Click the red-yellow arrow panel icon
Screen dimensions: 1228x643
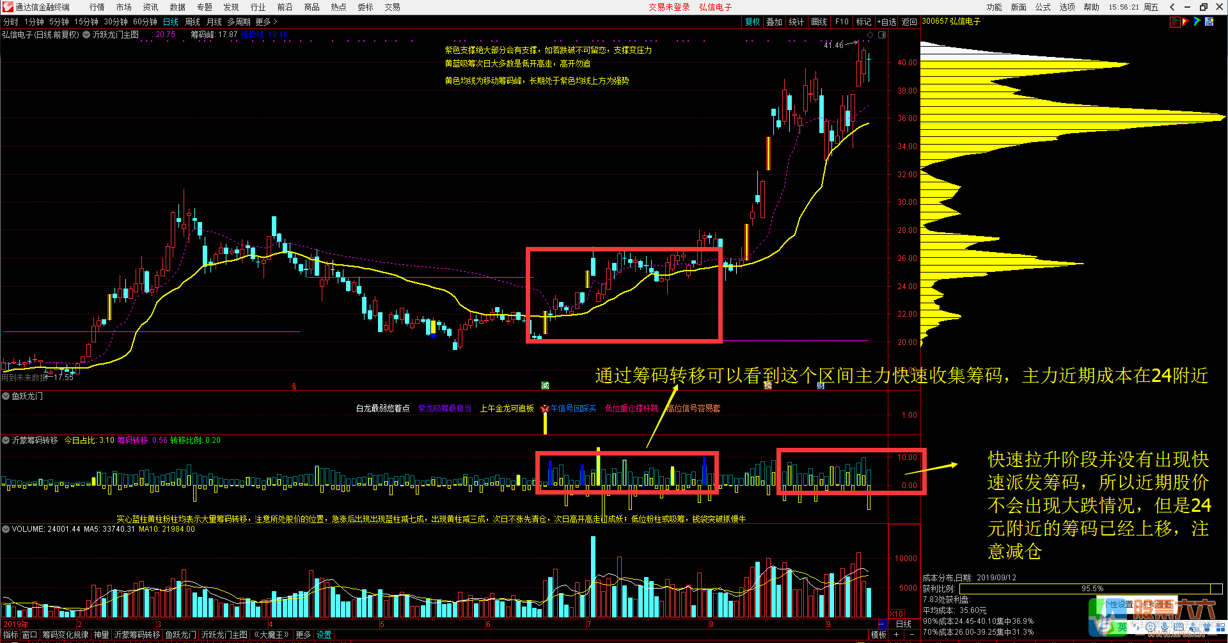[x=1186, y=22]
